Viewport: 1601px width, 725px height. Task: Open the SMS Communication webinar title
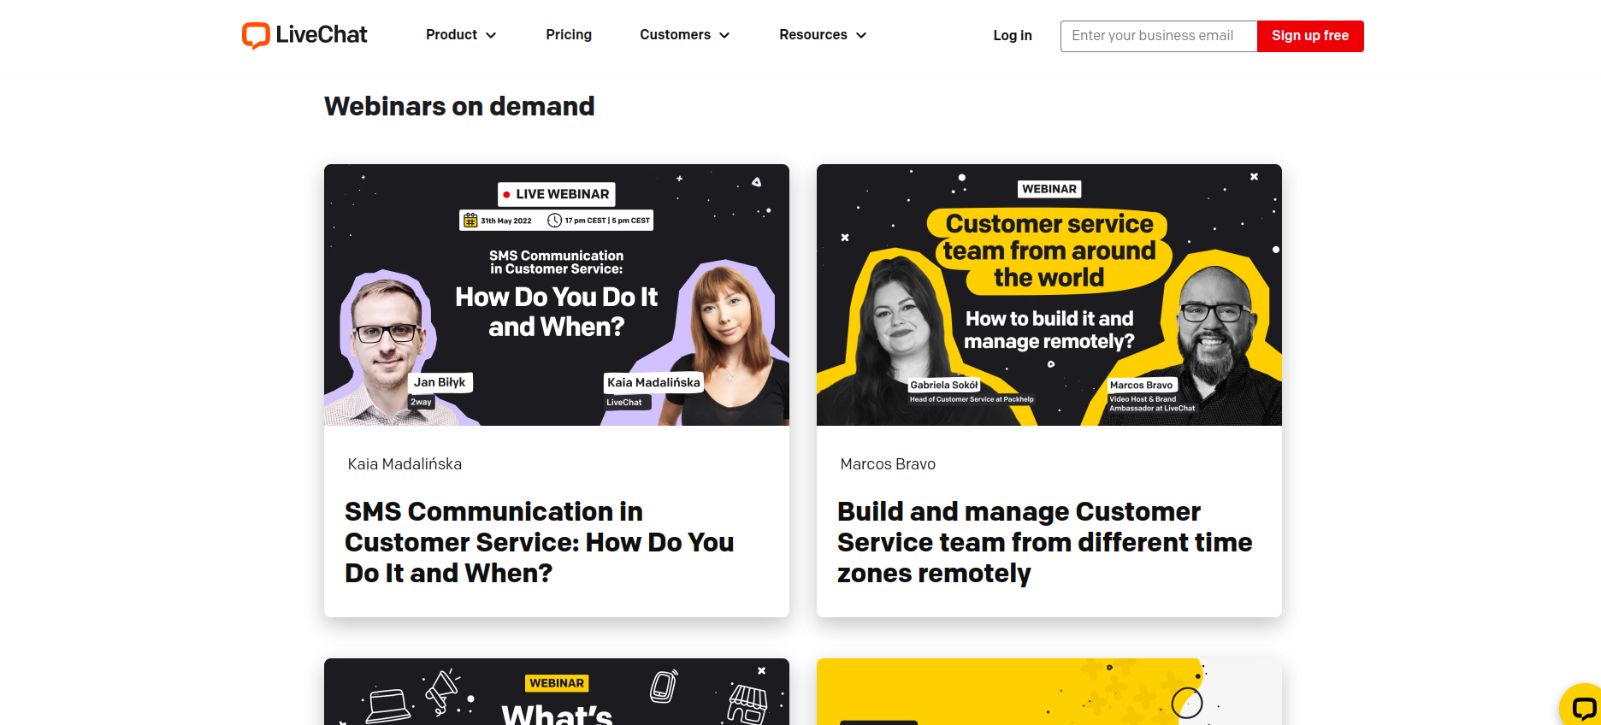539,542
